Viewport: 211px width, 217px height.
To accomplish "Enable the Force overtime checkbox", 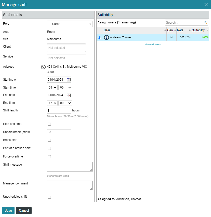I will click(49, 157).
